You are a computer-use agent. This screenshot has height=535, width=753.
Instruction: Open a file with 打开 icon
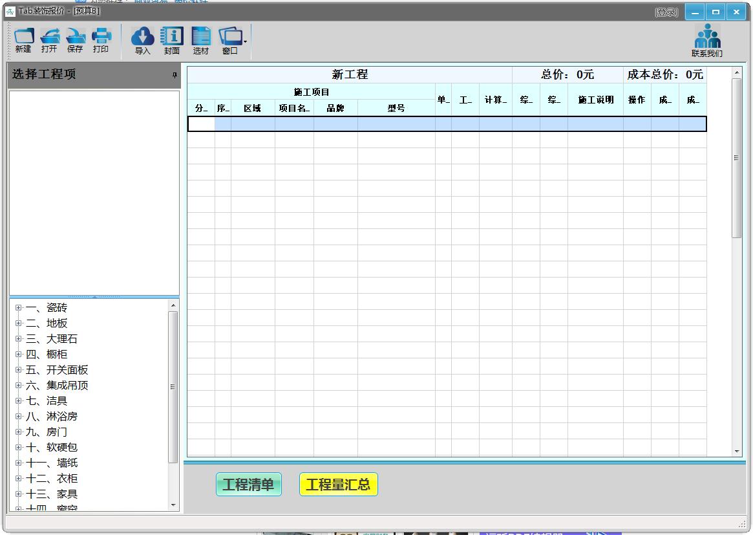pos(49,40)
